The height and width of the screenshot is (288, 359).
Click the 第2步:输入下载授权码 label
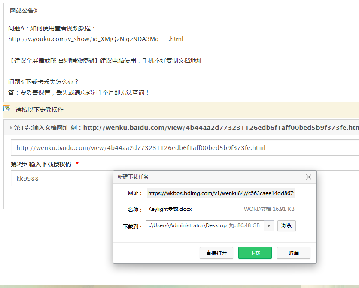pos(41,164)
